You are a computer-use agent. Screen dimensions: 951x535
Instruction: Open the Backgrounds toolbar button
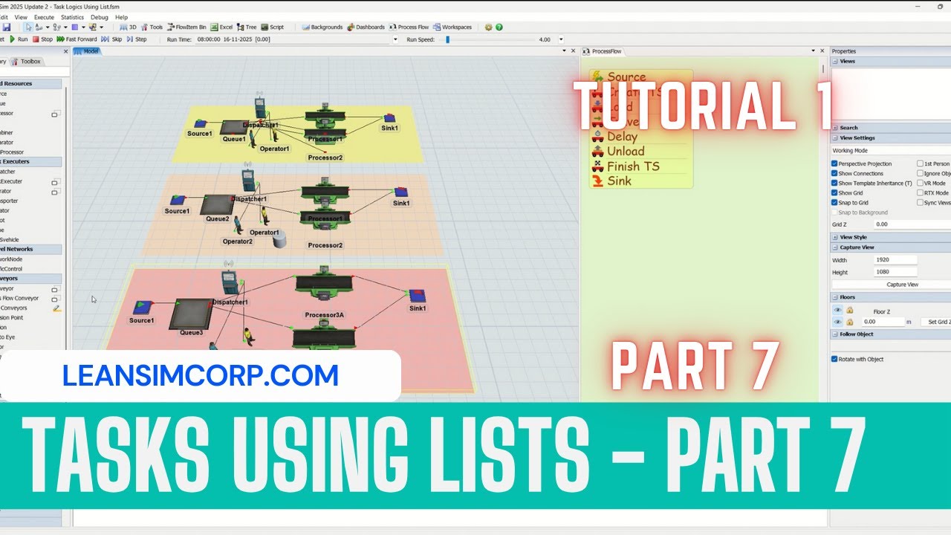322,27
